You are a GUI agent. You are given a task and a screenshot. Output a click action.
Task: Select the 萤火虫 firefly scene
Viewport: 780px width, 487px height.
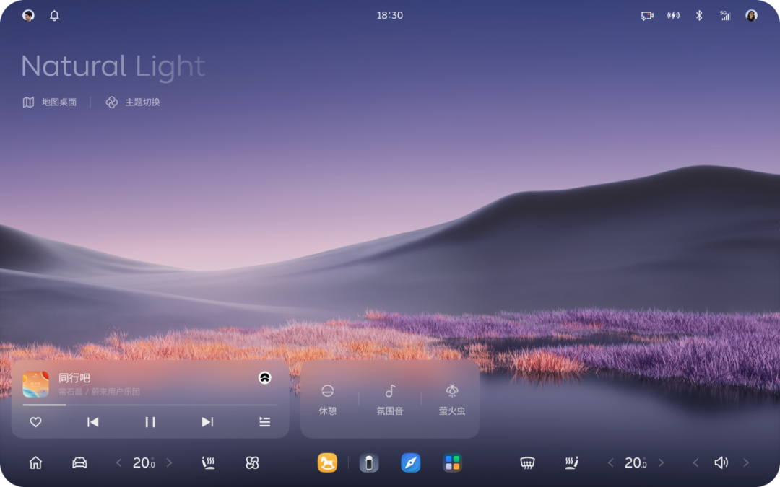[452, 400]
